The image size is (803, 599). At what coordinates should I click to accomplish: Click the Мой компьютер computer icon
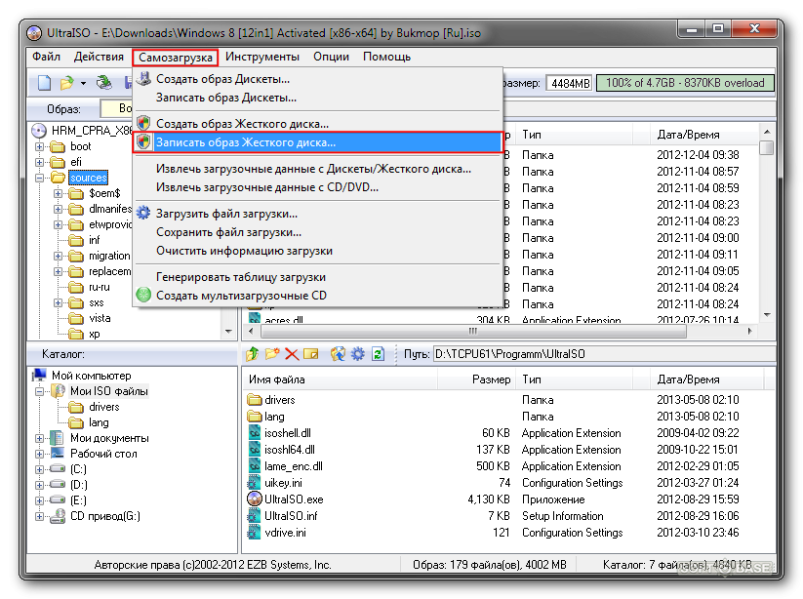(39, 376)
